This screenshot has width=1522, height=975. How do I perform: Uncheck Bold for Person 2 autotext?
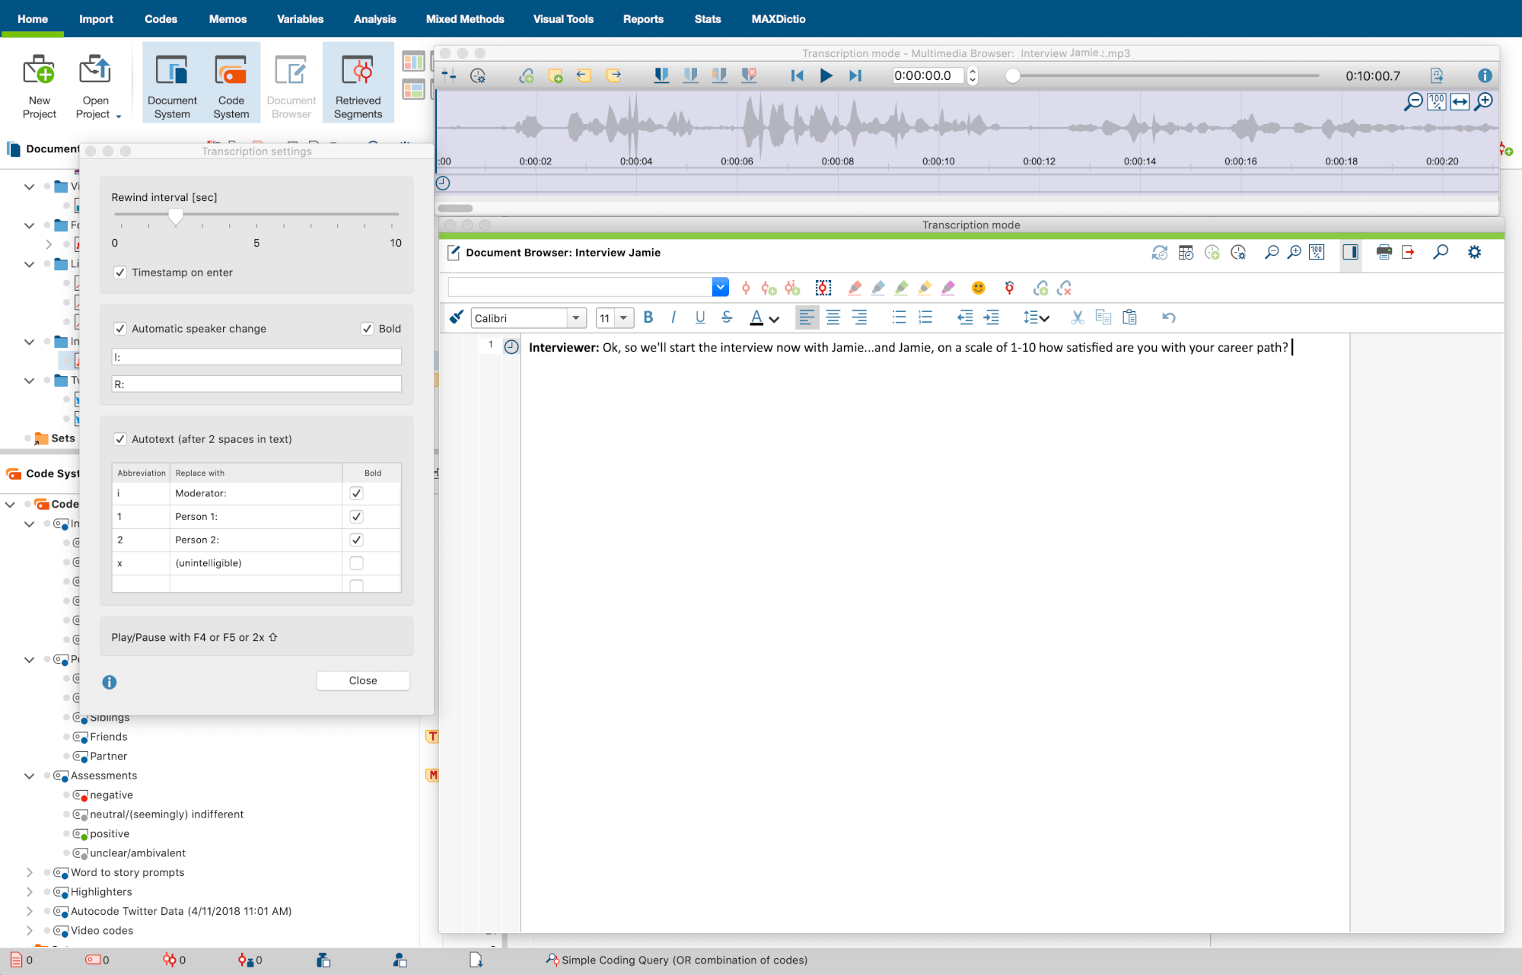(x=356, y=540)
